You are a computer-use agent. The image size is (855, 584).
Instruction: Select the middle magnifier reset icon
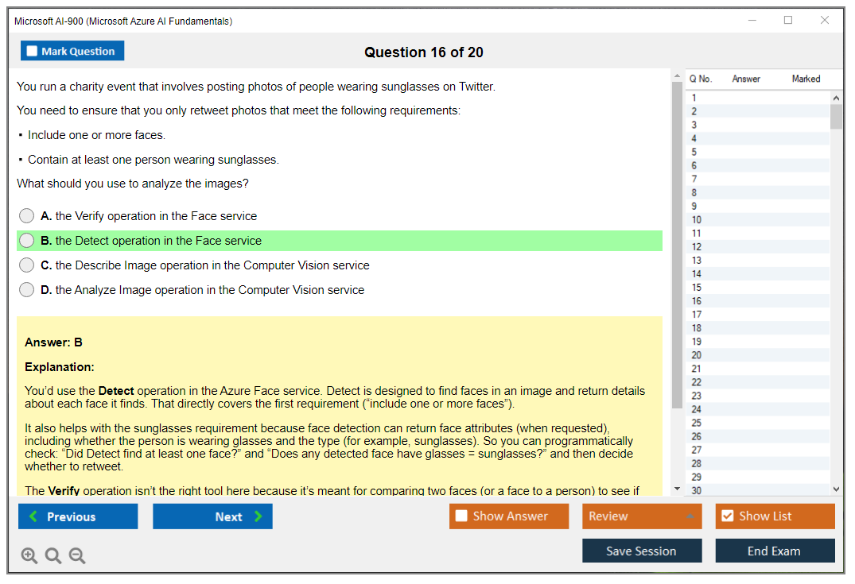pos(52,555)
